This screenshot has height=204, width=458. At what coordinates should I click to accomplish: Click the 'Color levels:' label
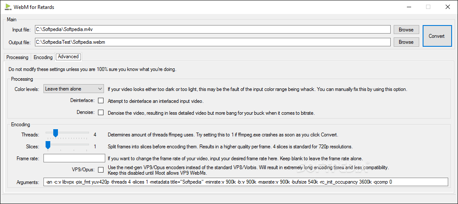[x=26, y=89]
